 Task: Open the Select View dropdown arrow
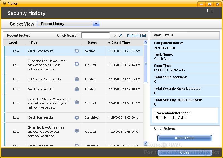pos(96,24)
